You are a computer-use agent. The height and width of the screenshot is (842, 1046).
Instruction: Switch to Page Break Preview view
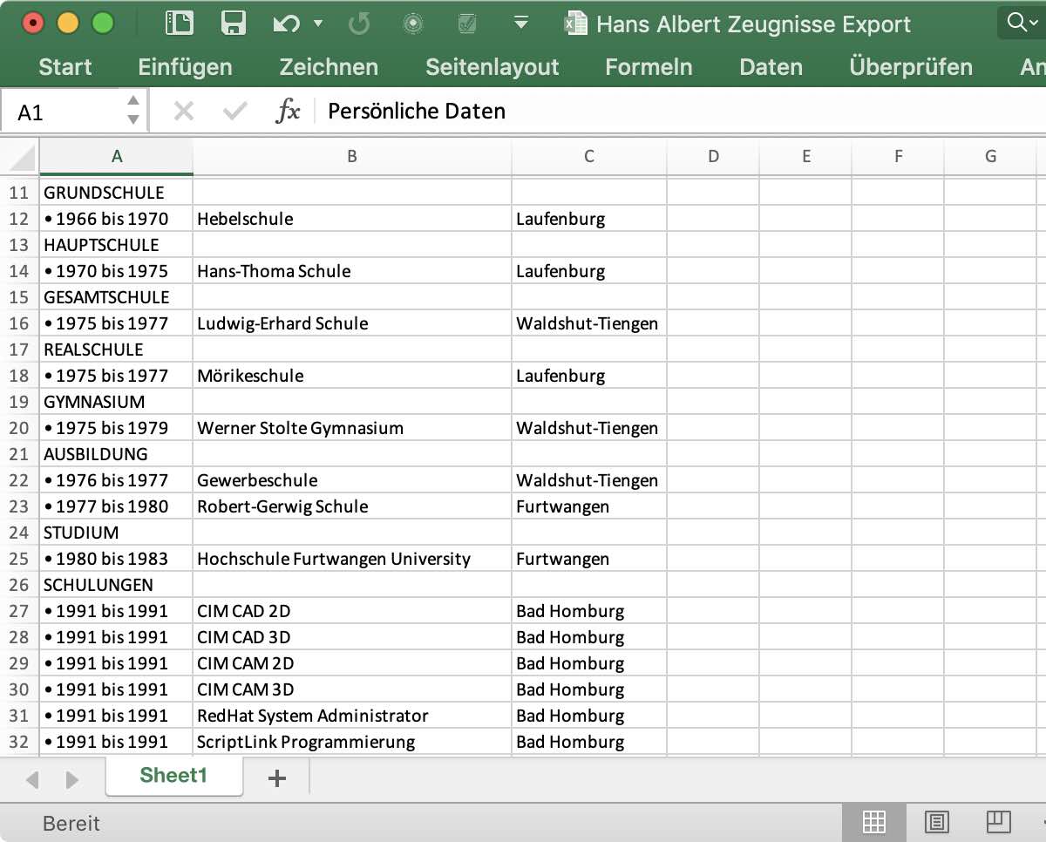(998, 821)
